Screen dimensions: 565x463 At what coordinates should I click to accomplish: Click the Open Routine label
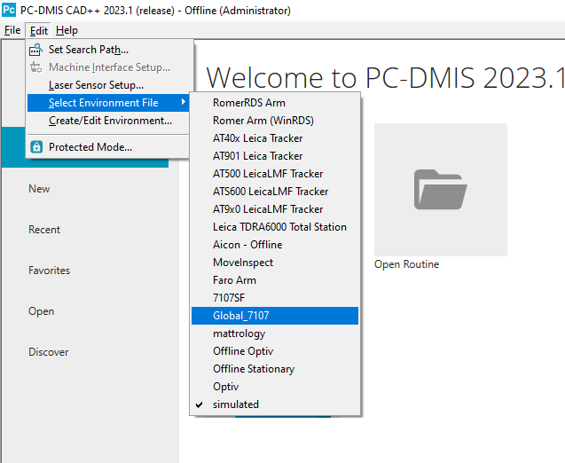(406, 264)
